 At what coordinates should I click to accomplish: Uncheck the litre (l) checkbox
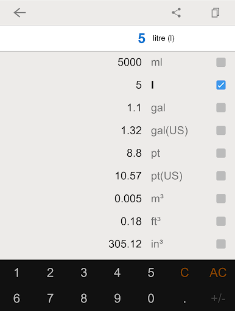coord(221,85)
